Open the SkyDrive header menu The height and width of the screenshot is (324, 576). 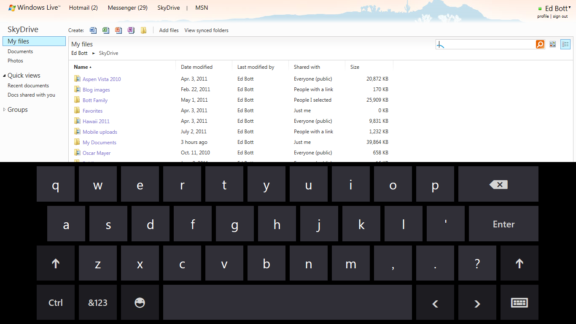tap(169, 8)
